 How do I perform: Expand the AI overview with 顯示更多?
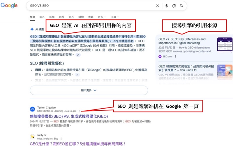pyautogui.click(x=89, y=91)
